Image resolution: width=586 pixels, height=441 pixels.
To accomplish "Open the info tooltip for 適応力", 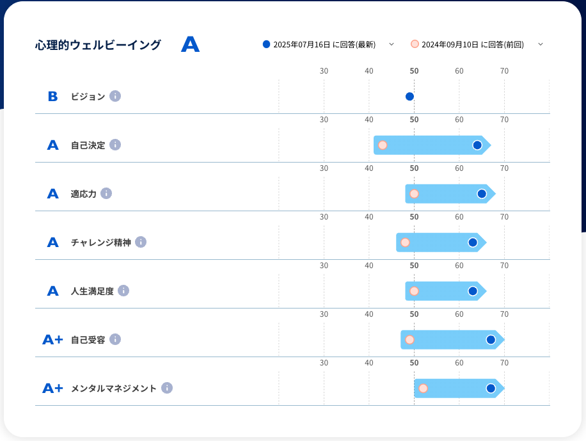I will click(x=106, y=193).
